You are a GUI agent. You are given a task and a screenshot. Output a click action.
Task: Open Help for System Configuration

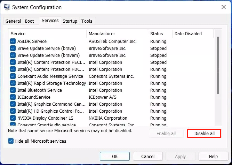coord(213,156)
